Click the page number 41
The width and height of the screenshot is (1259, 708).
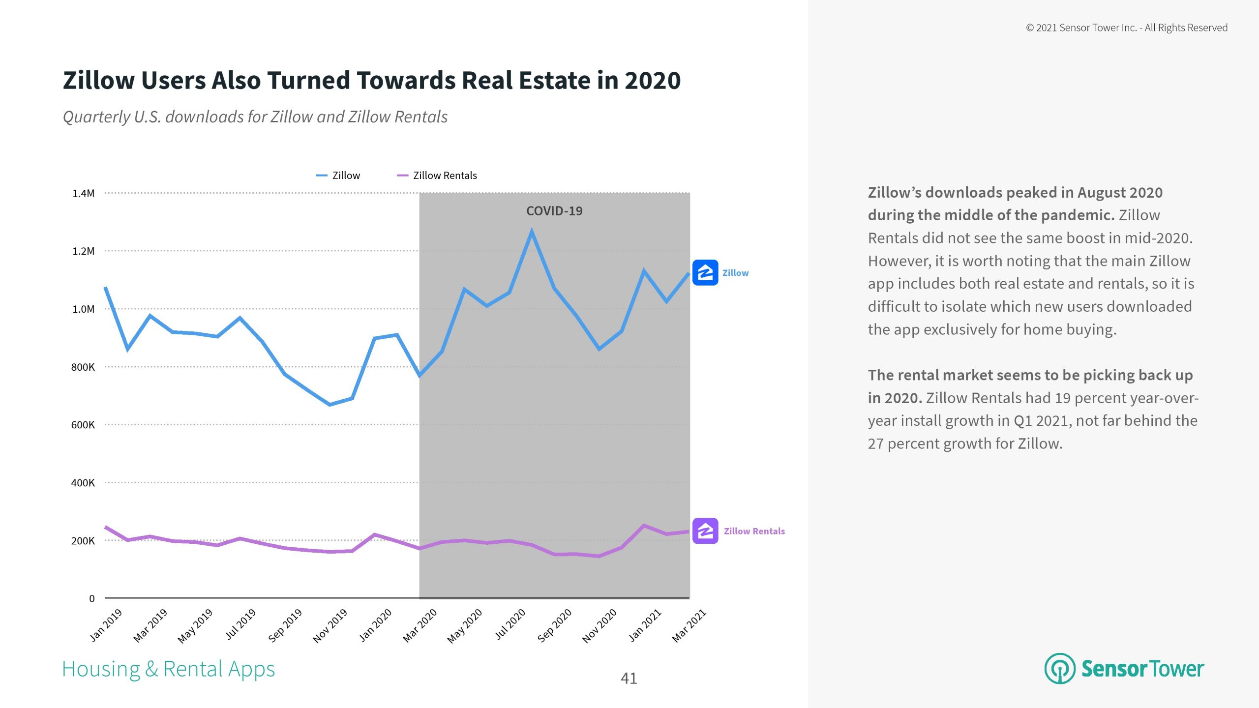click(629, 678)
